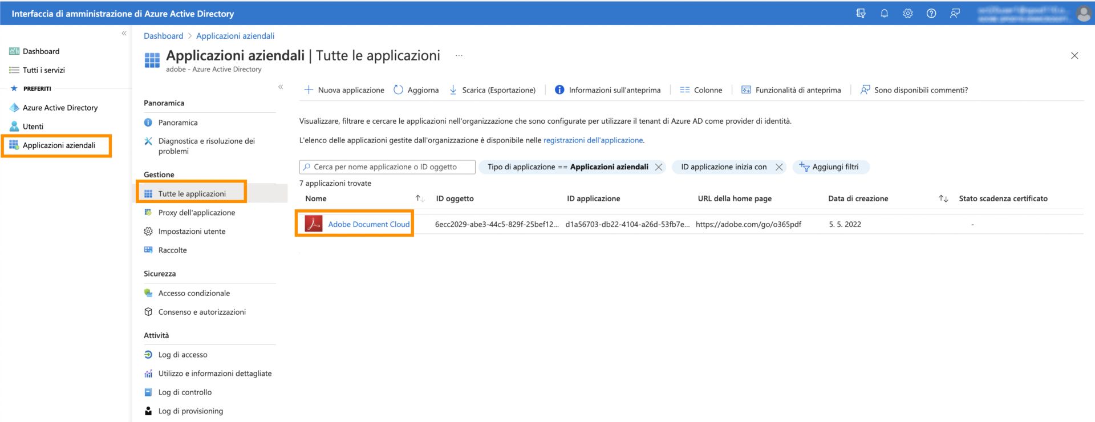Open portal settings gear
The width and height of the screenshot is (1095, 422).
[907, 13]
